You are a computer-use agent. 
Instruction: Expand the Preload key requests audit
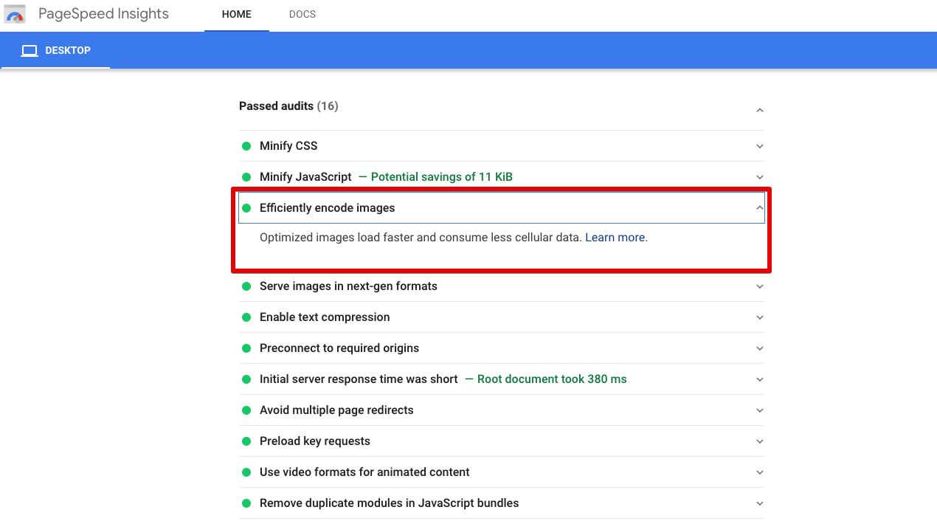[x=760, y=441]
